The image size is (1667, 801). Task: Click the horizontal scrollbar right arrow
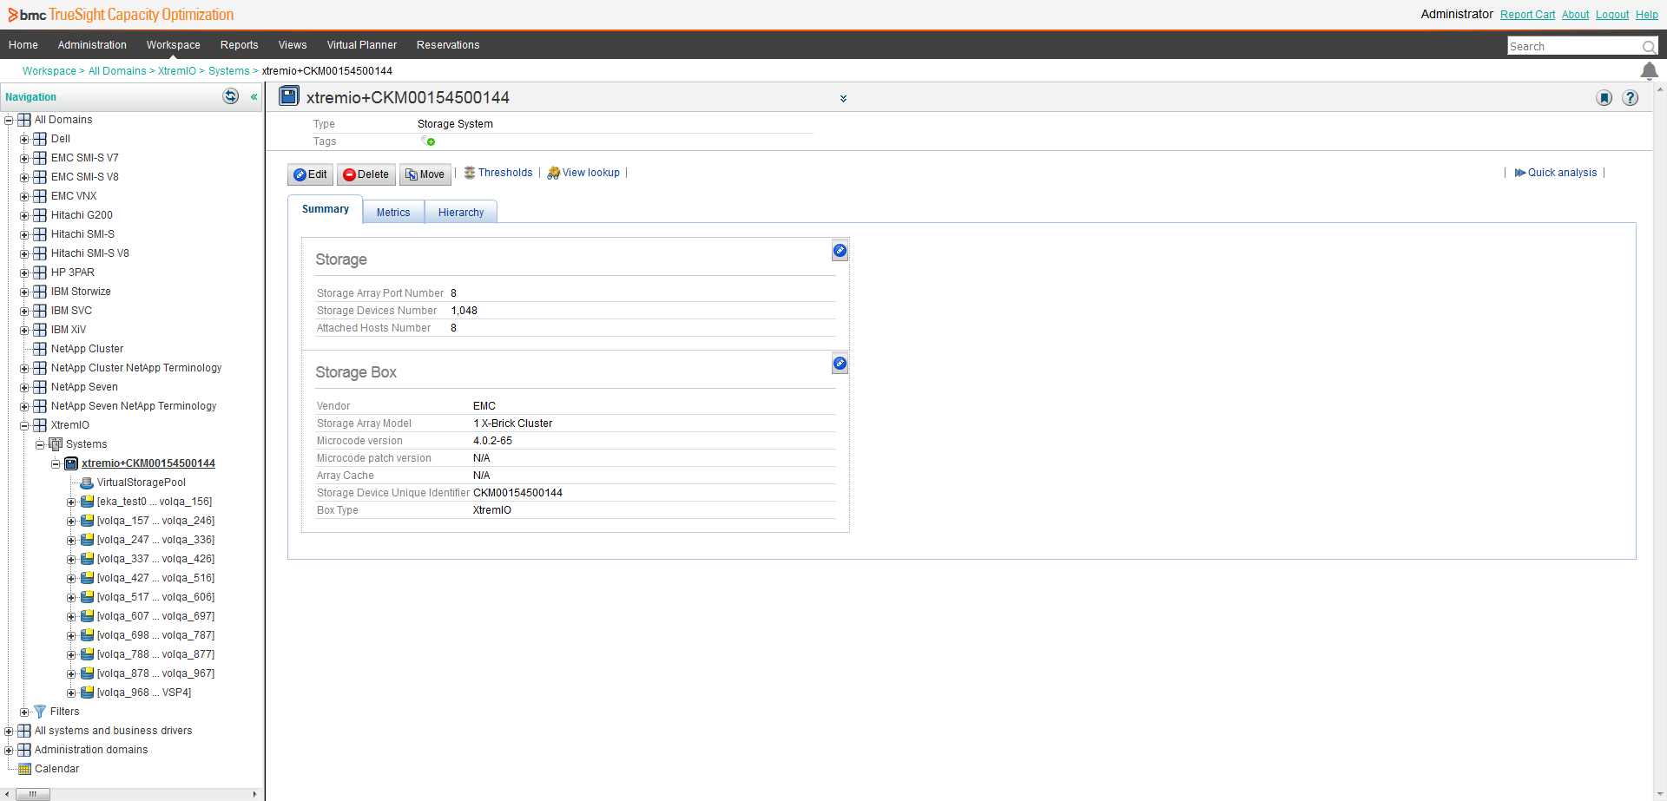(254, 794)
